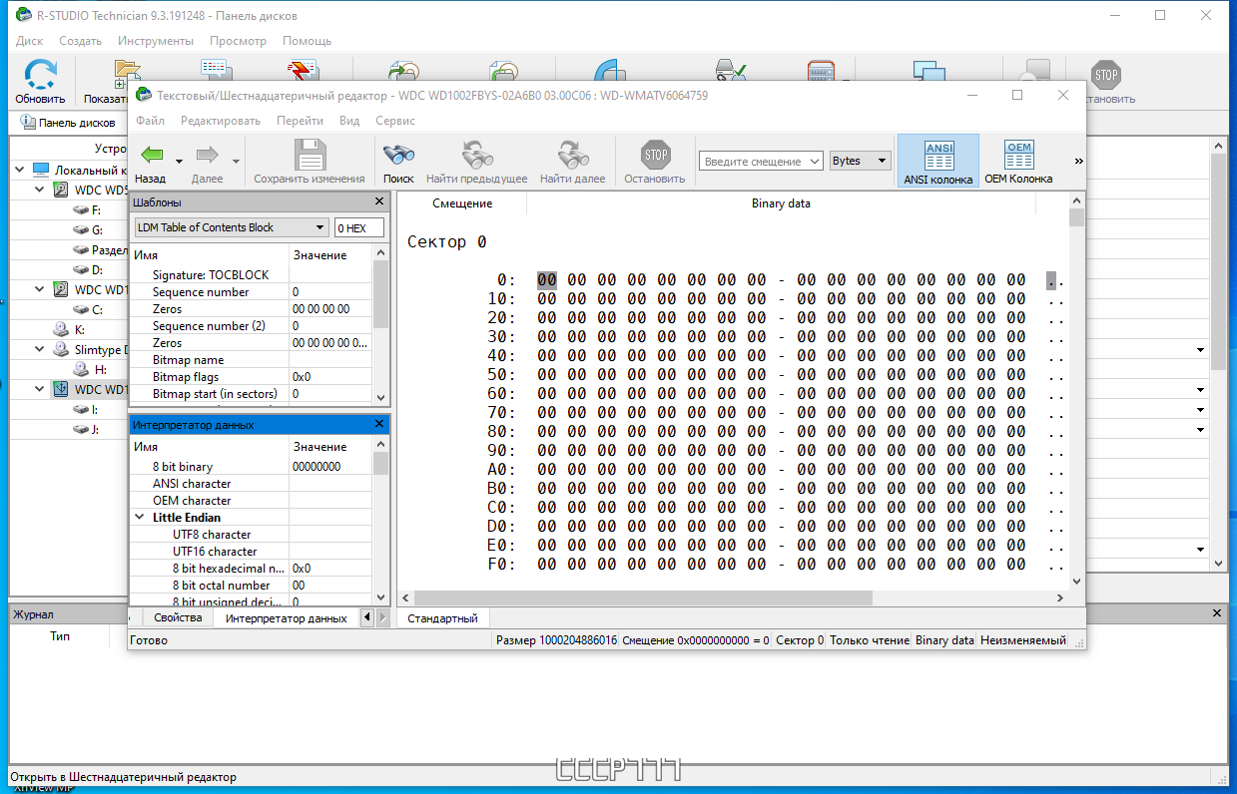Click the Найти далее icon
Screen dimensions: 1237x794
tap(573, 155)
